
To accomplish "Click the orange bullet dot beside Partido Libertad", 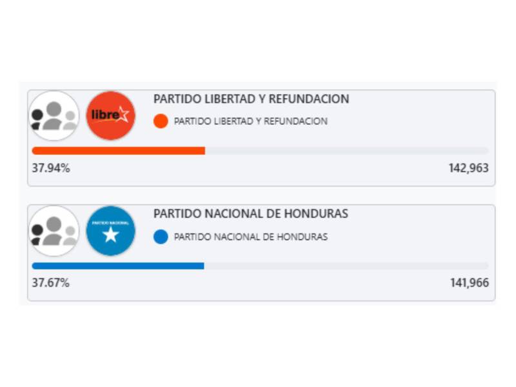I will (x=161, y=121).
